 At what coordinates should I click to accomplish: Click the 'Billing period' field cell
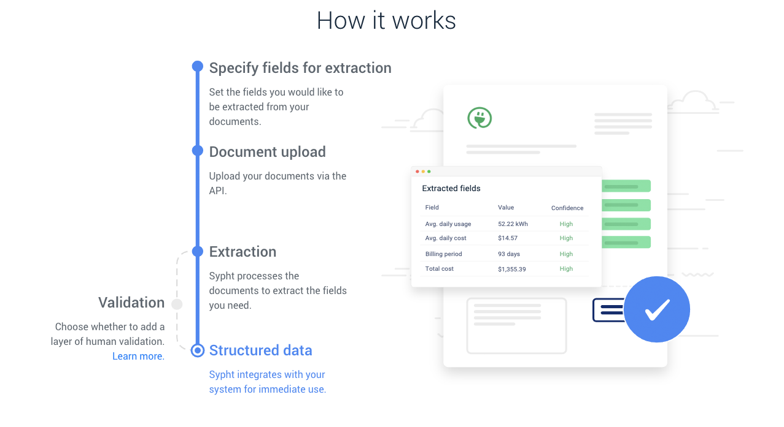443,254
